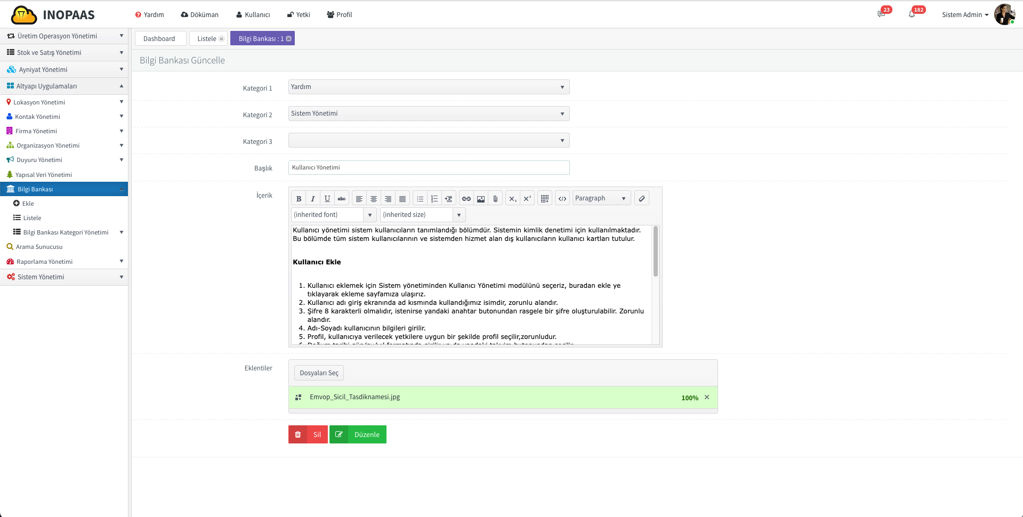
Task: Toggle strikethrough formatting in editor
Action: (342, 198)
